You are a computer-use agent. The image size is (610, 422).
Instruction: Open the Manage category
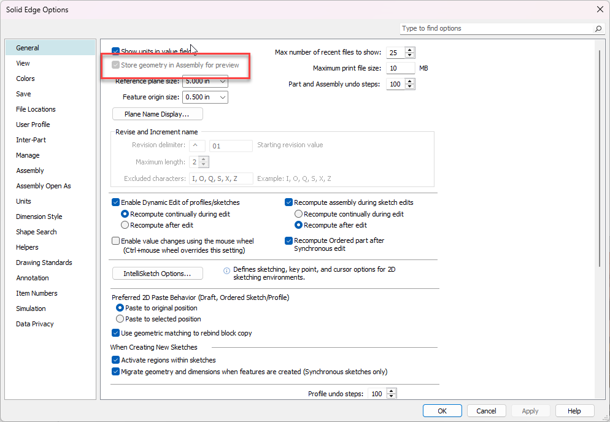50,155
